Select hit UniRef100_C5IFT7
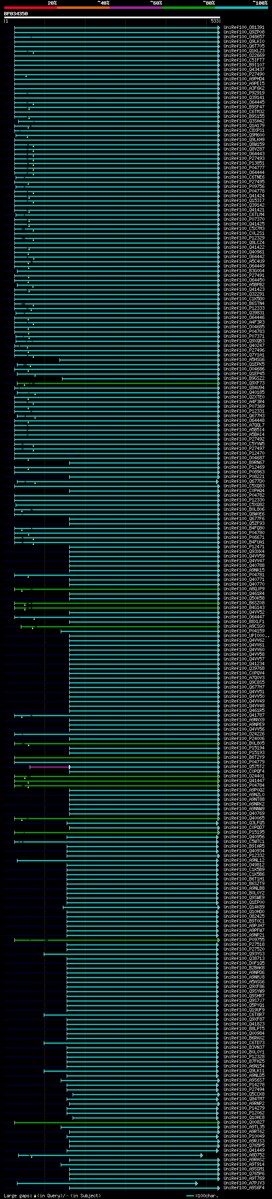This screenshot has height=1199, width=272. point(244,60)
